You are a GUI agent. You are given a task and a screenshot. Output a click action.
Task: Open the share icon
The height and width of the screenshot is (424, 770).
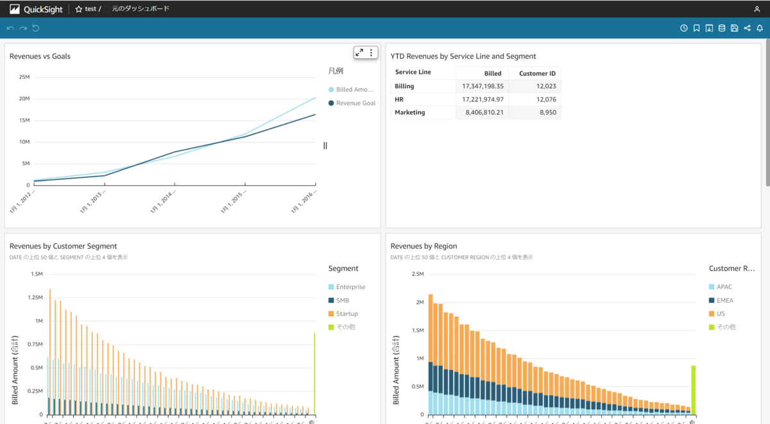tap(747, 28)
